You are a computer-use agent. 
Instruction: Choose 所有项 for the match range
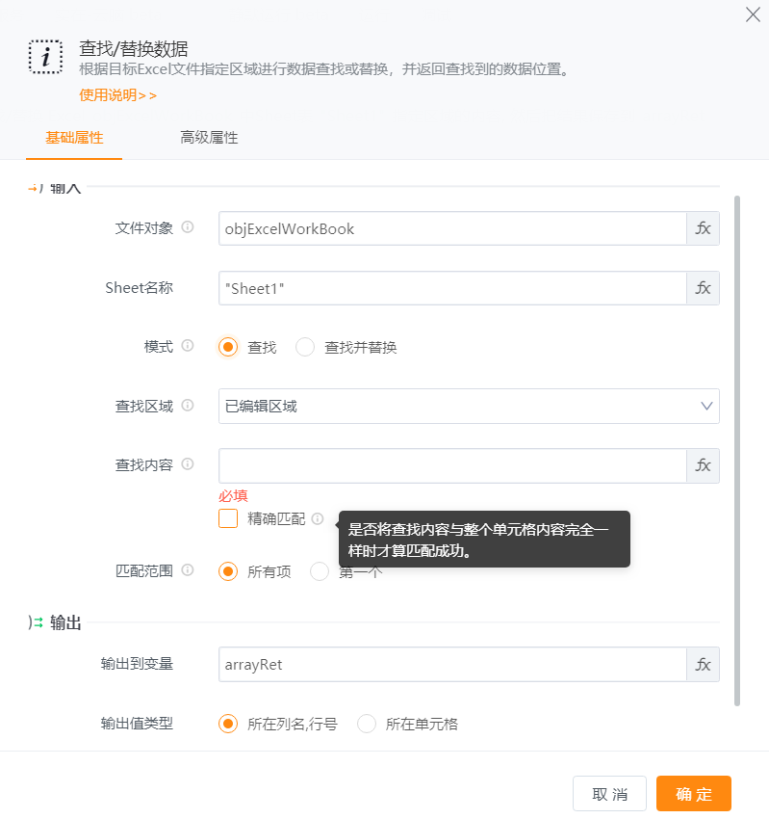[228, 571]
